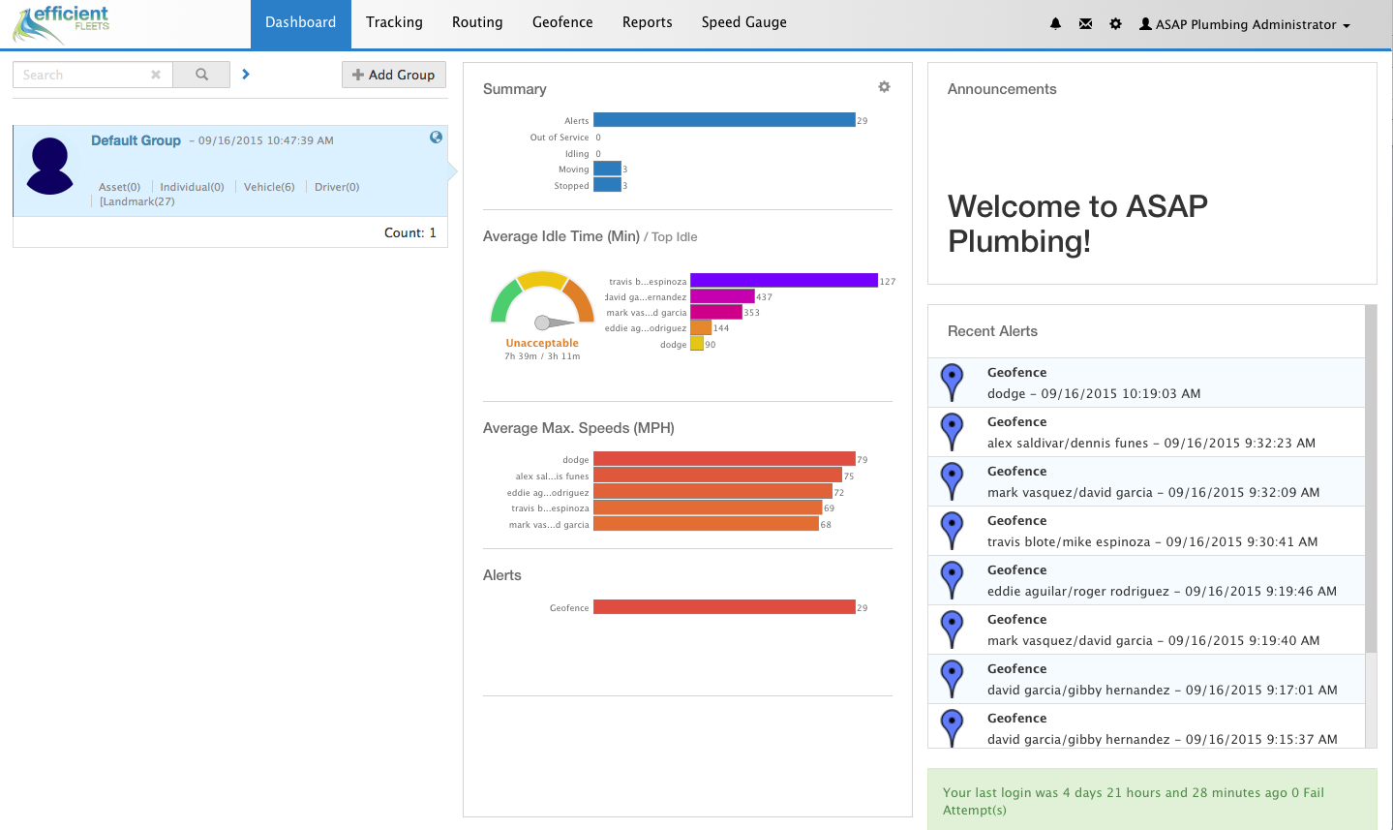Click pin icon for alex saldivar/dennis funes alert

953,432
